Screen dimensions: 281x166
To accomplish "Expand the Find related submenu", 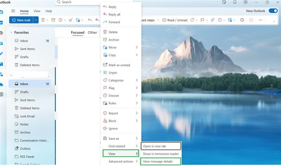I will [120, 146].
